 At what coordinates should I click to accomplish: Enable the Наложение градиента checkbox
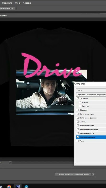[78, 129]
